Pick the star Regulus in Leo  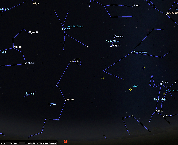coord(26,64)
